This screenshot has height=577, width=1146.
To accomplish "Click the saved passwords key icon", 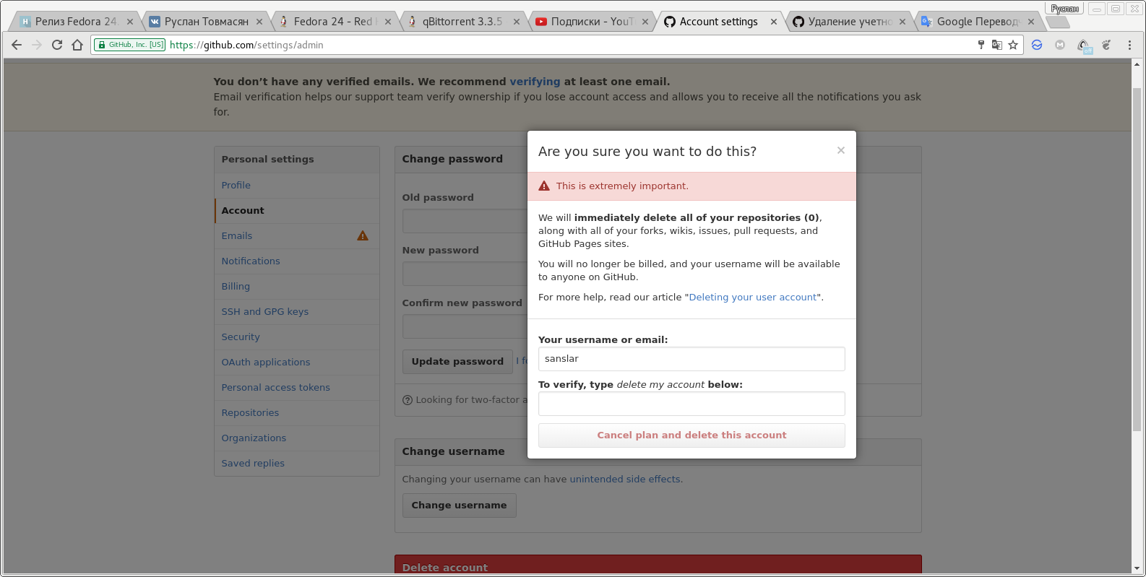I will point(981,45).
